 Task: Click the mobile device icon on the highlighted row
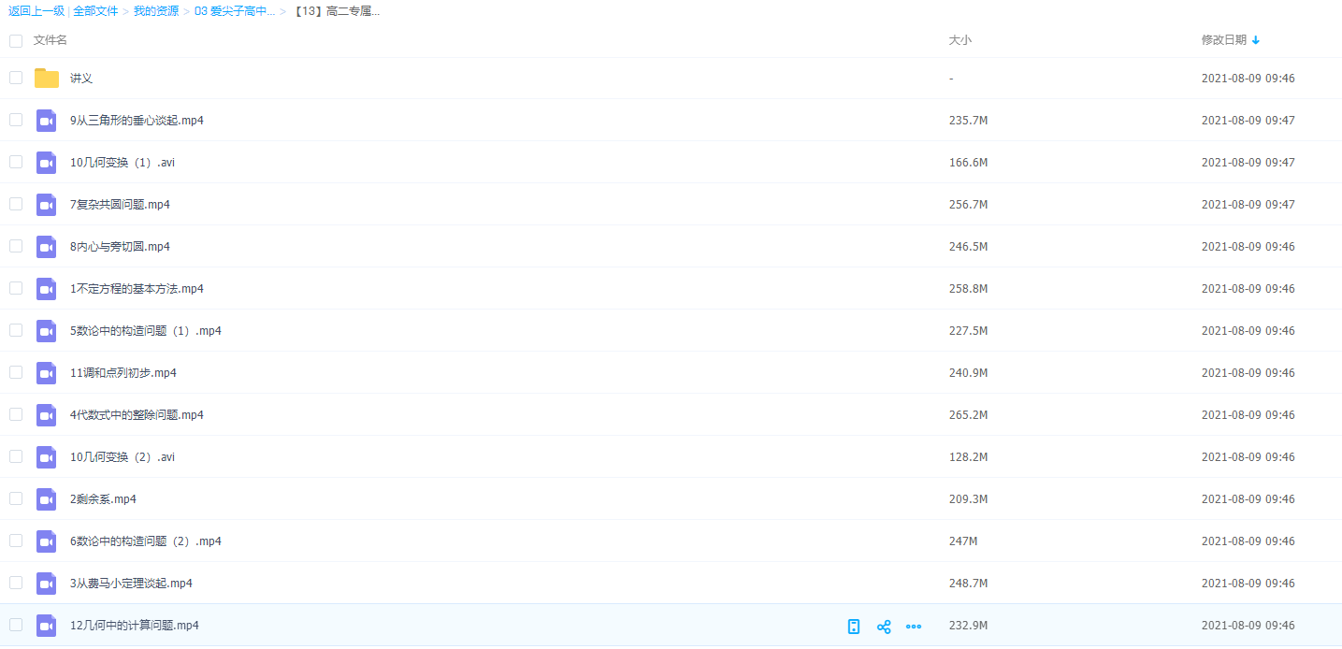coord(854,627)
